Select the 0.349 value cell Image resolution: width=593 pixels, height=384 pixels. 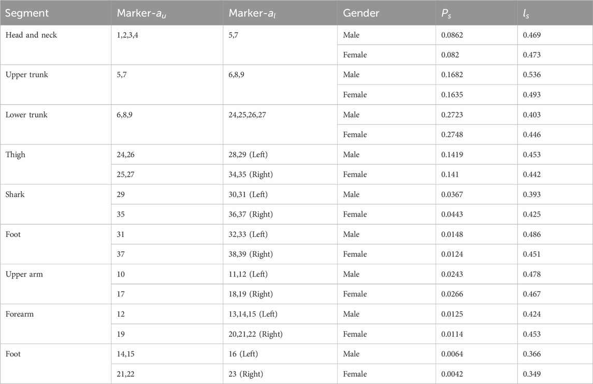[x=555, y=374]
